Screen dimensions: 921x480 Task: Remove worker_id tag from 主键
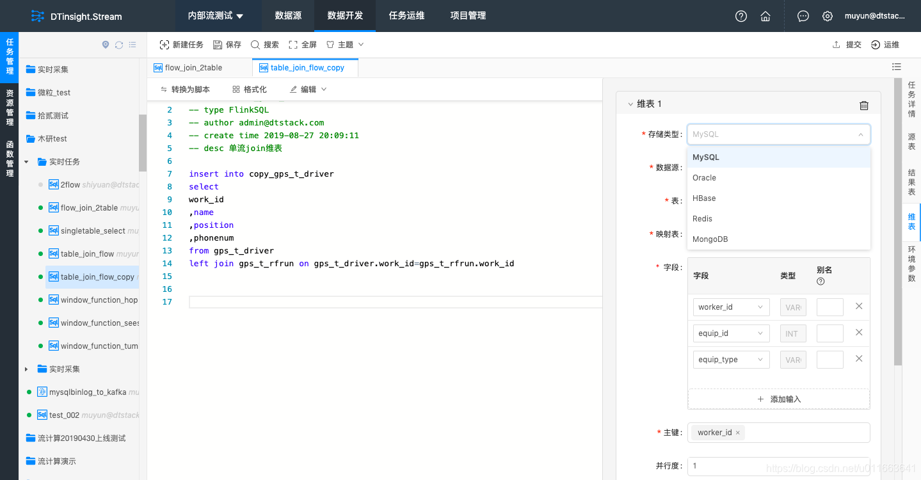[737, 433]
